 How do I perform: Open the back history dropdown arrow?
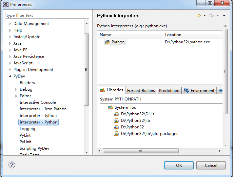(204, 15)
